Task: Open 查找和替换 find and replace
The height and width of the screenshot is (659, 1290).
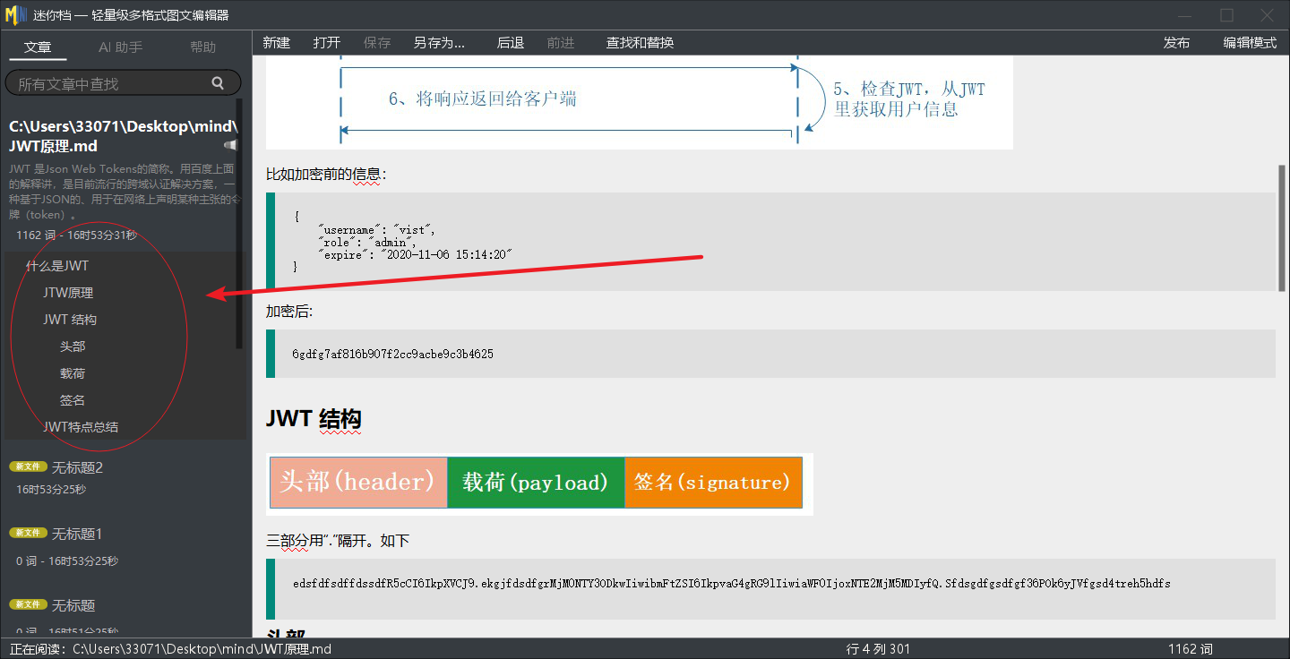Action: [640, 43]
